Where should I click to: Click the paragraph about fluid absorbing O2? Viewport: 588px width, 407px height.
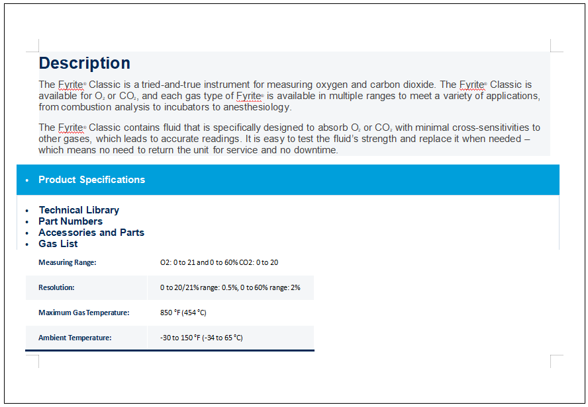(x=289, y=139)
